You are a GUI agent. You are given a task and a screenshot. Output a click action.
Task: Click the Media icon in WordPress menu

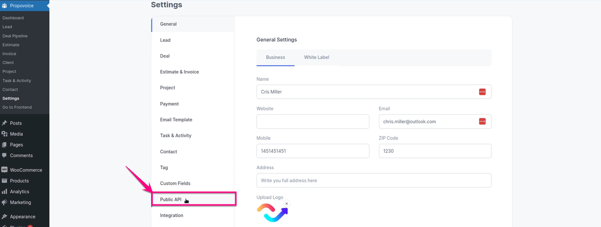click(x=4, y=134)
